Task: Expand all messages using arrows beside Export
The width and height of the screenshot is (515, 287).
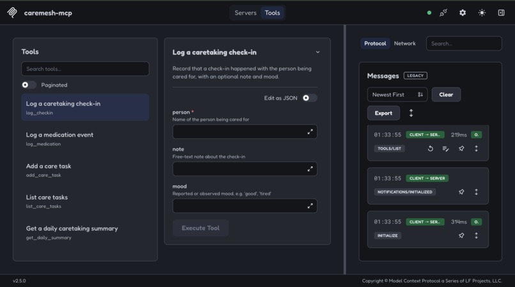Action: [x=411, y=113]
